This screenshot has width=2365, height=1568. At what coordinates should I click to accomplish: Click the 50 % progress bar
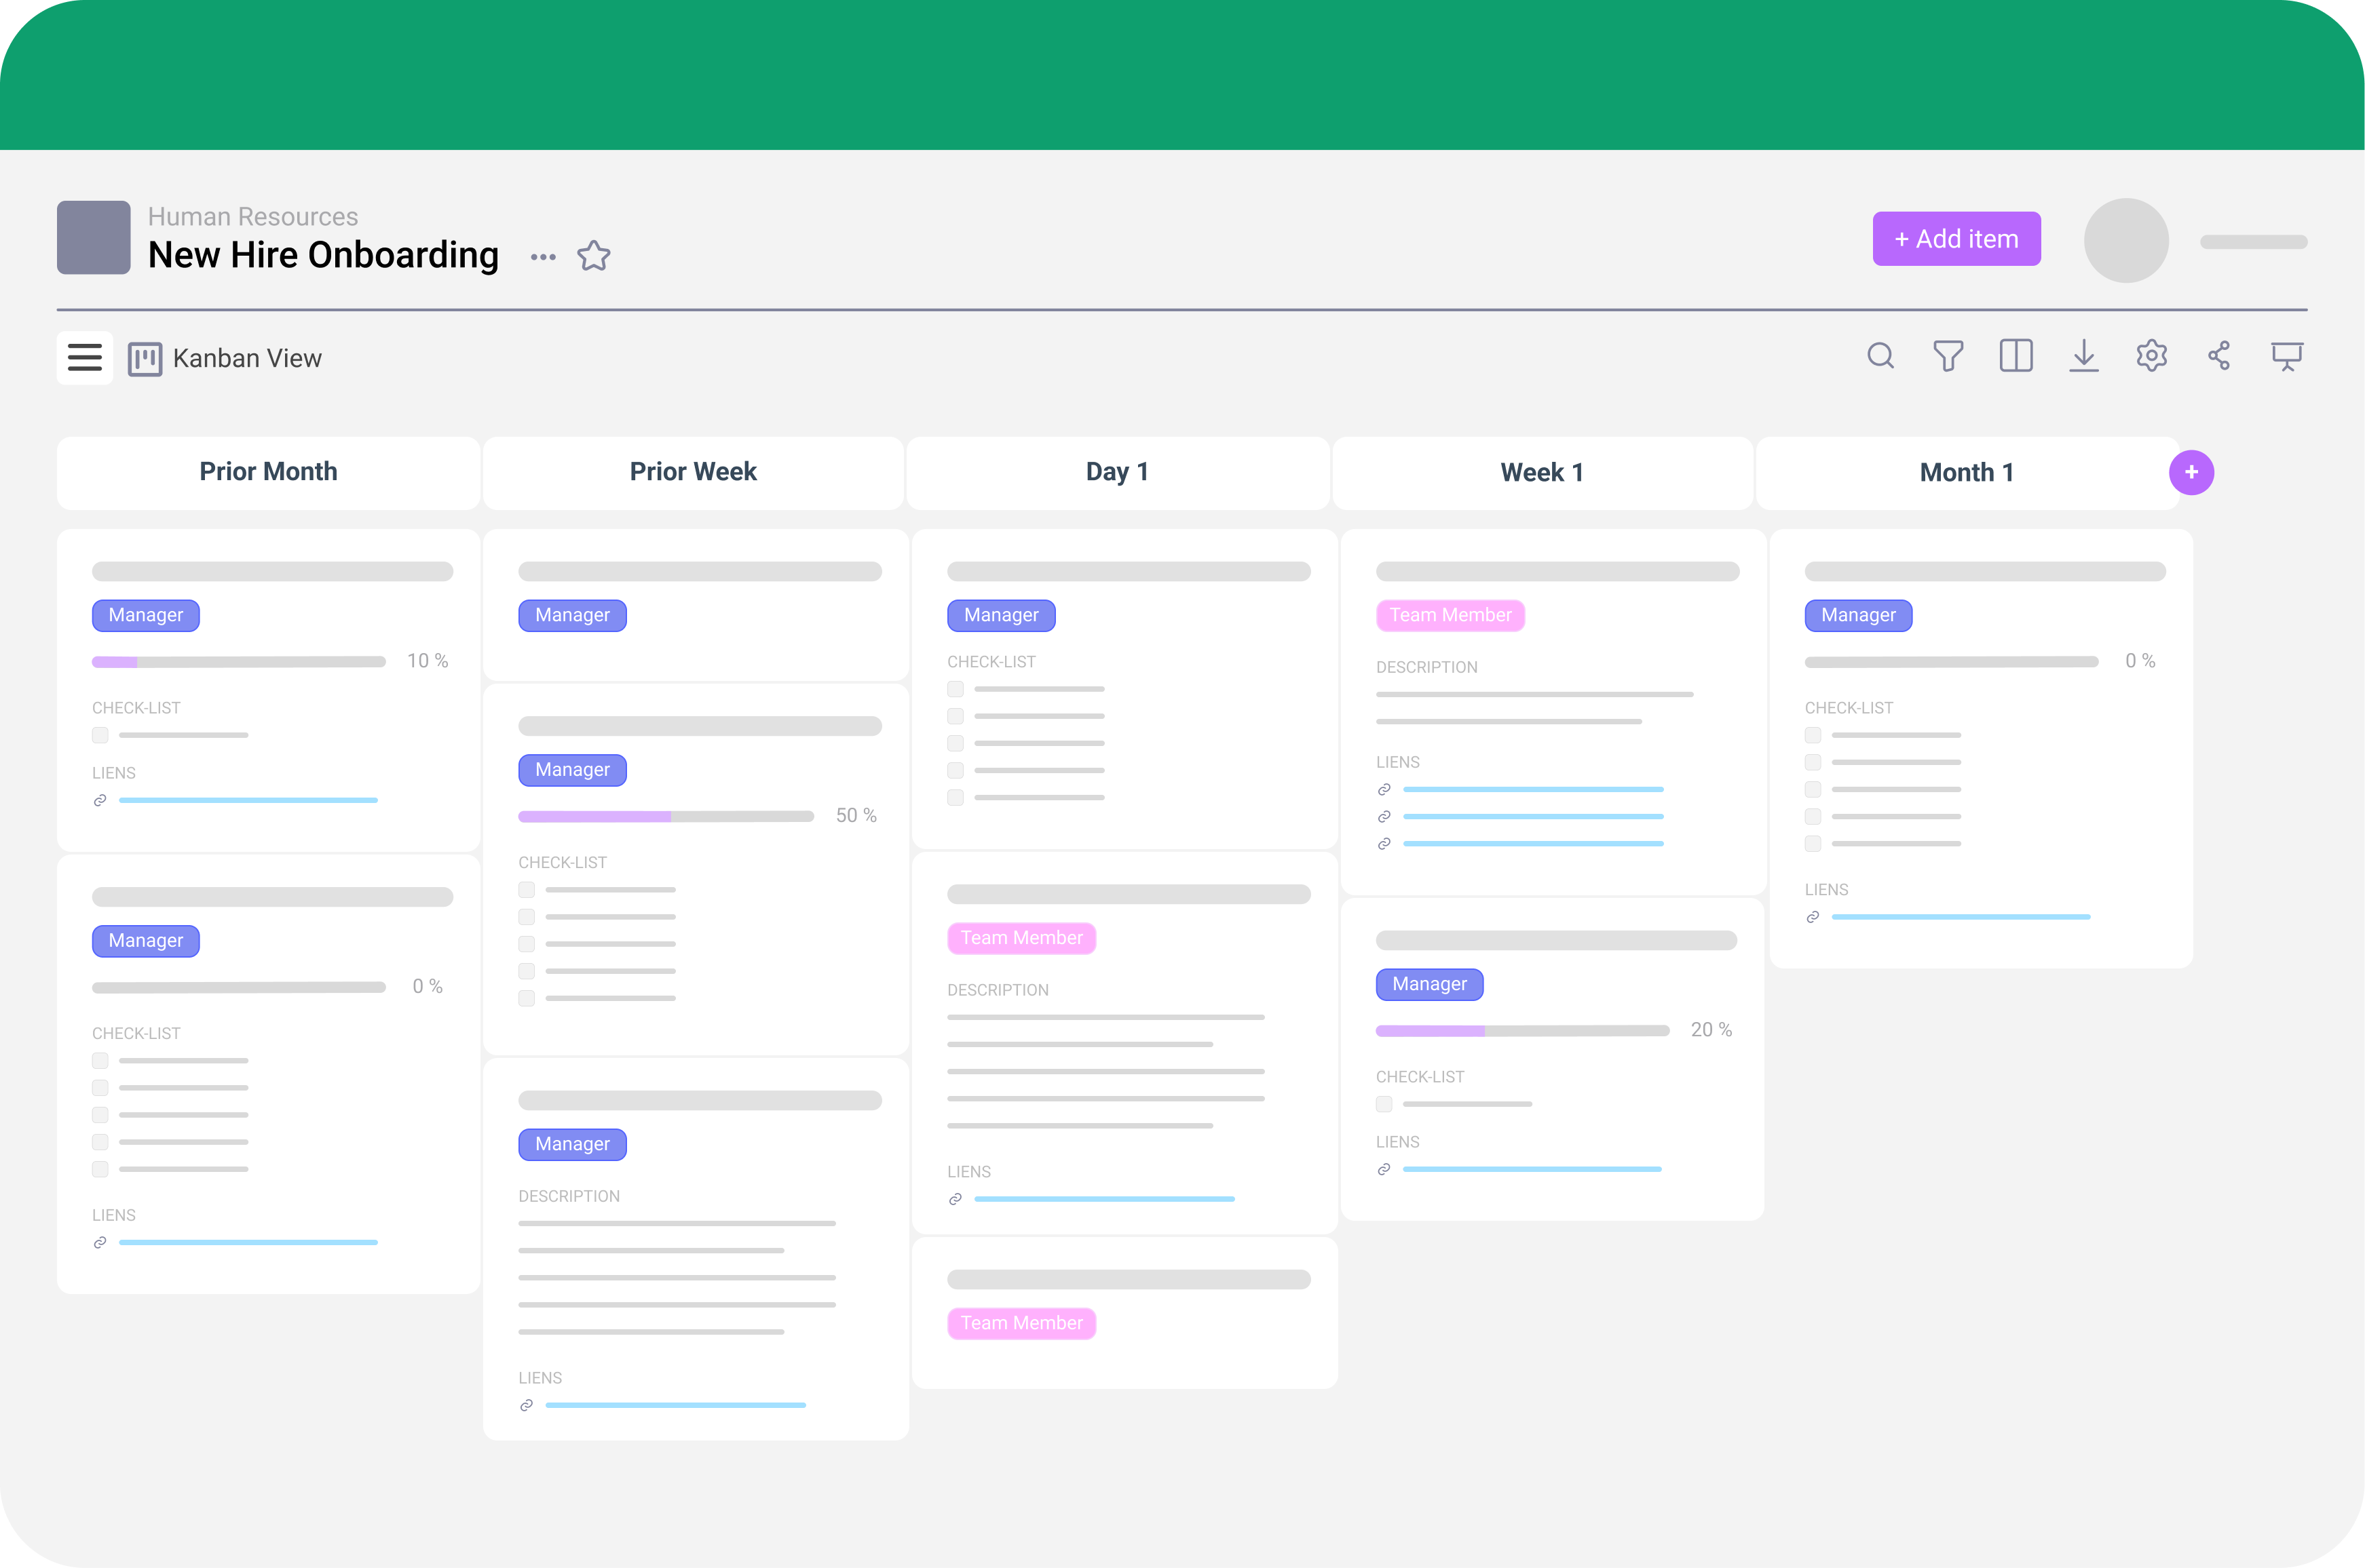coord(665,817)
